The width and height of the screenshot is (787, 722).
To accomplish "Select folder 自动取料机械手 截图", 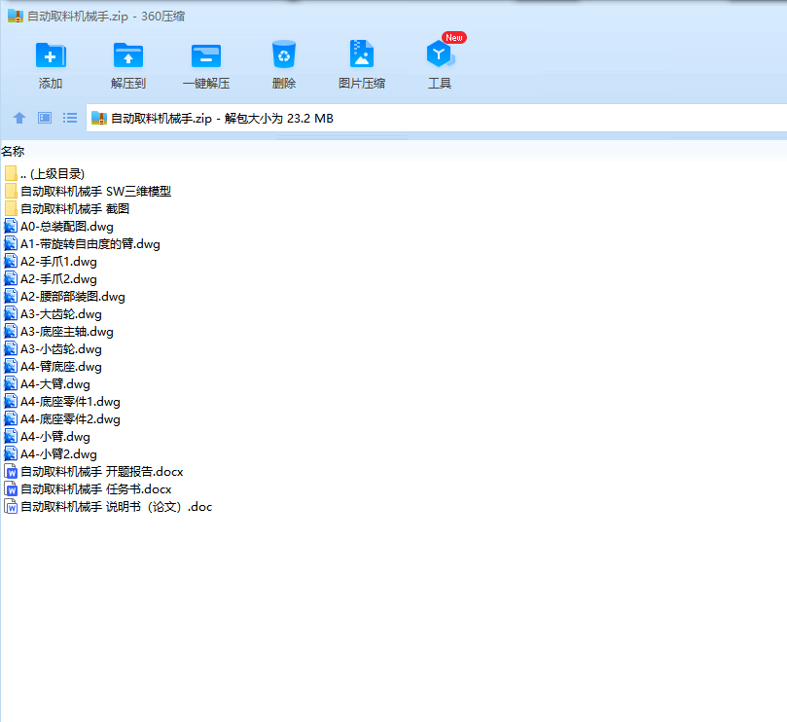I will (67, 209).
